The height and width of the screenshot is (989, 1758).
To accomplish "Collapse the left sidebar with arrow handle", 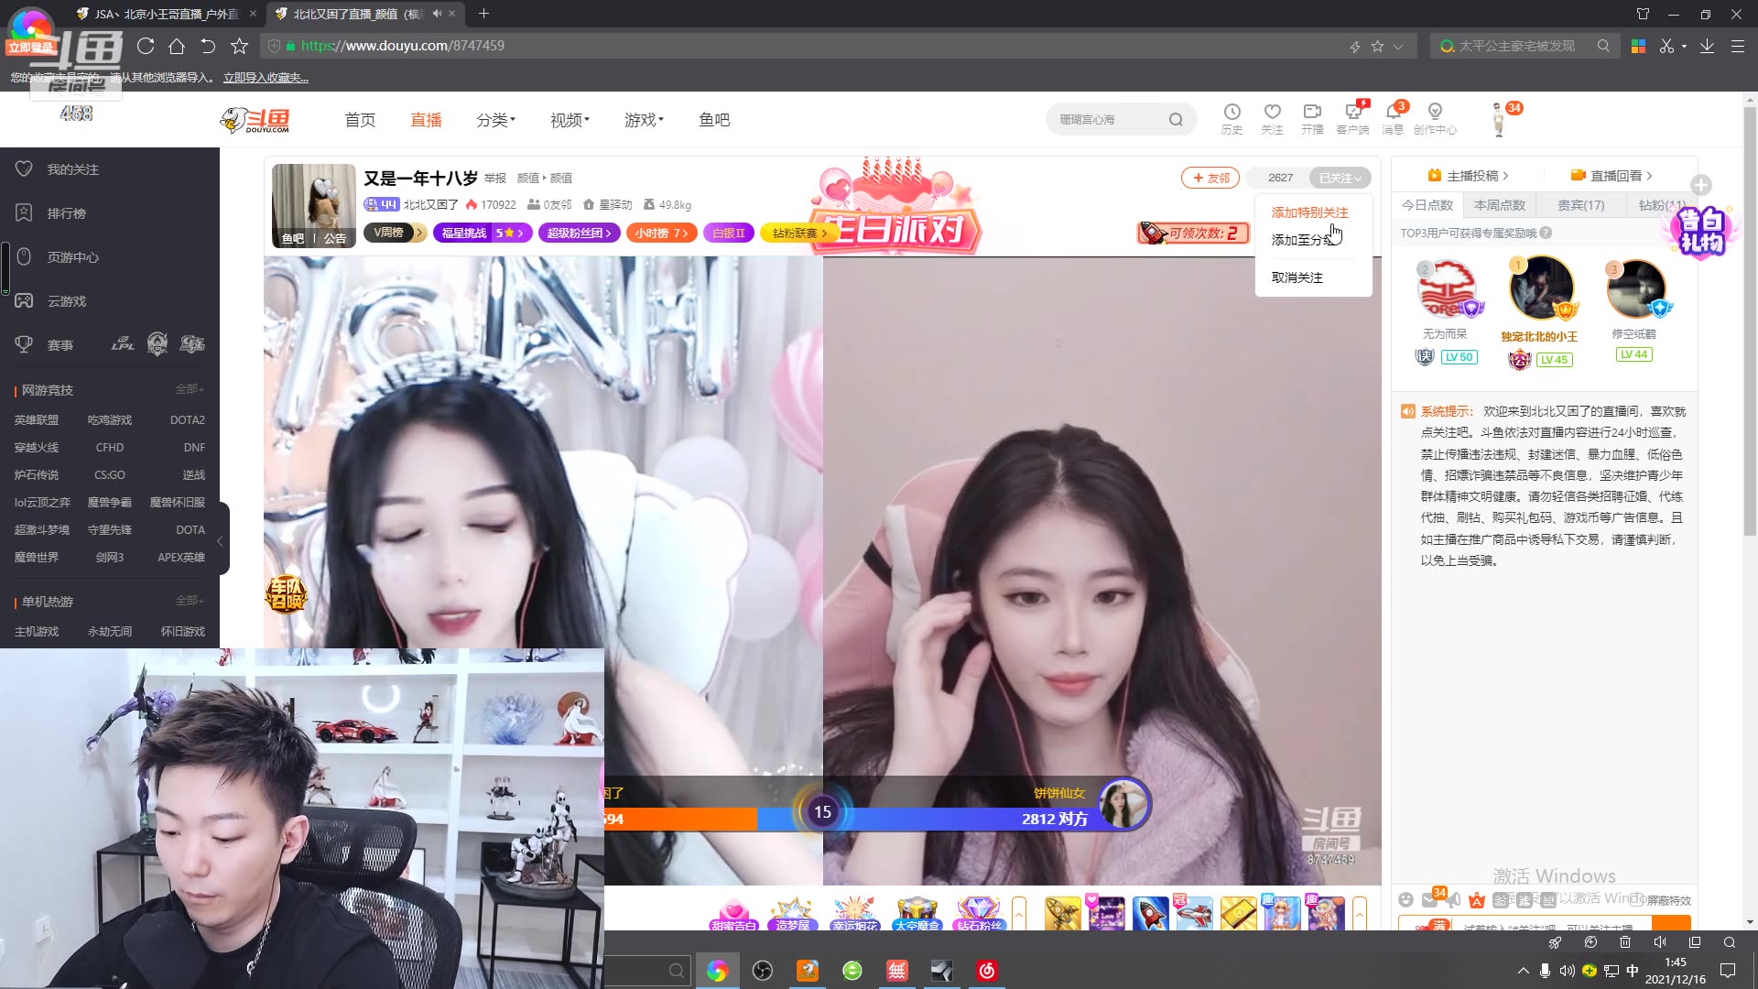I will tap(221, 539).
